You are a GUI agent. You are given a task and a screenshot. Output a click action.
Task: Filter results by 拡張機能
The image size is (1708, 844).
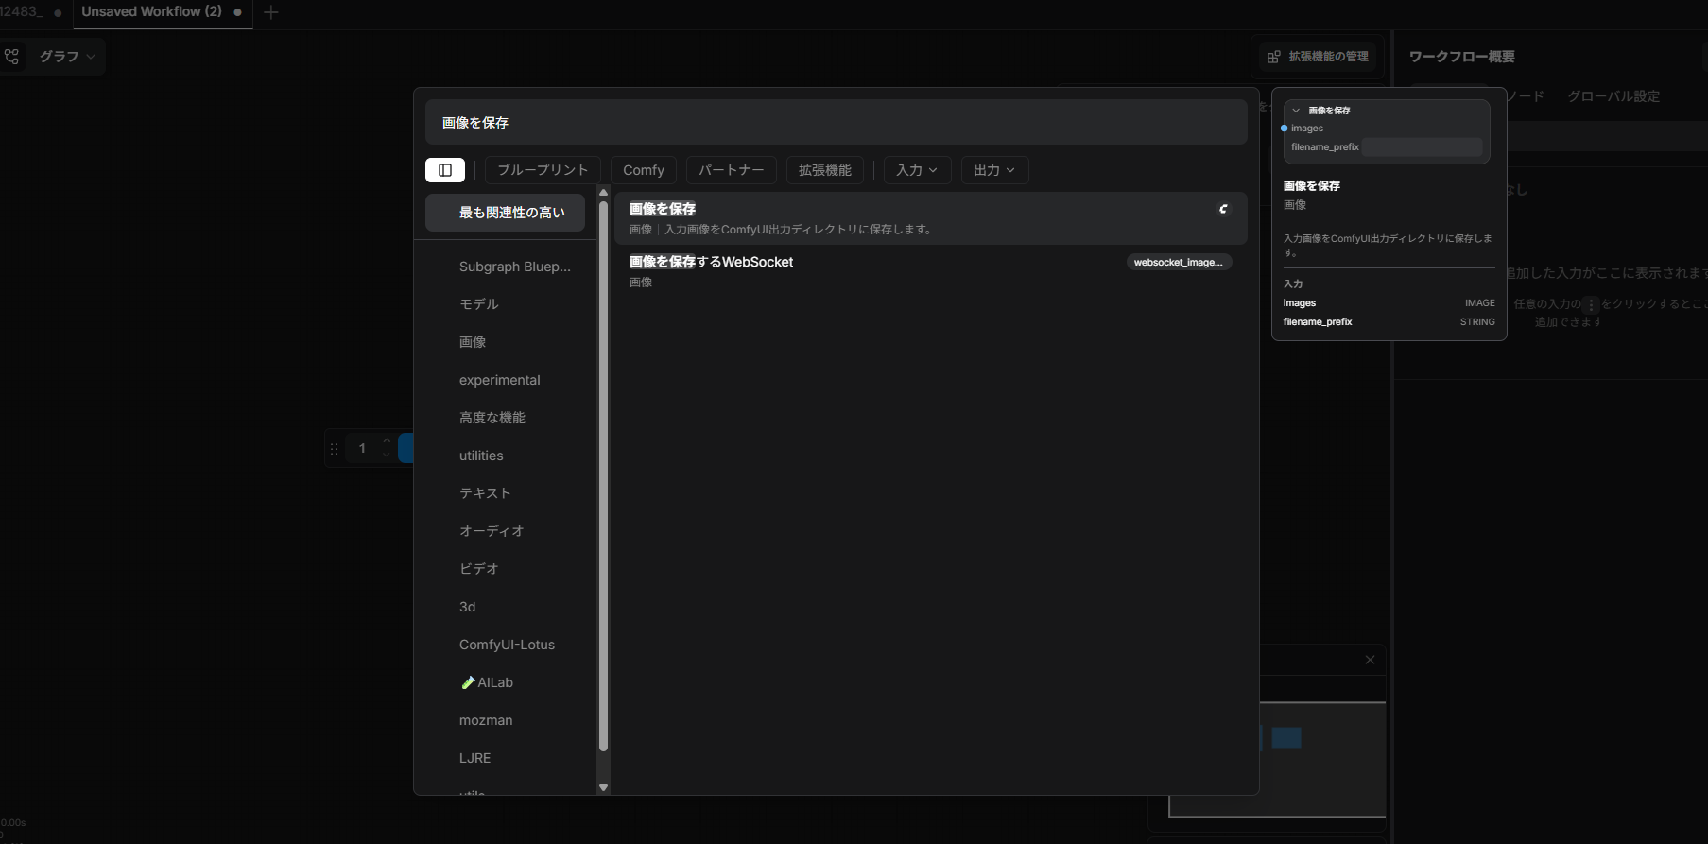tap(825, 170)
